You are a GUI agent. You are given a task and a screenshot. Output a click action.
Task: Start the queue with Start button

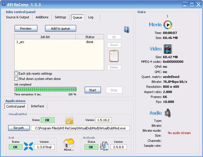tap(93, 90)
